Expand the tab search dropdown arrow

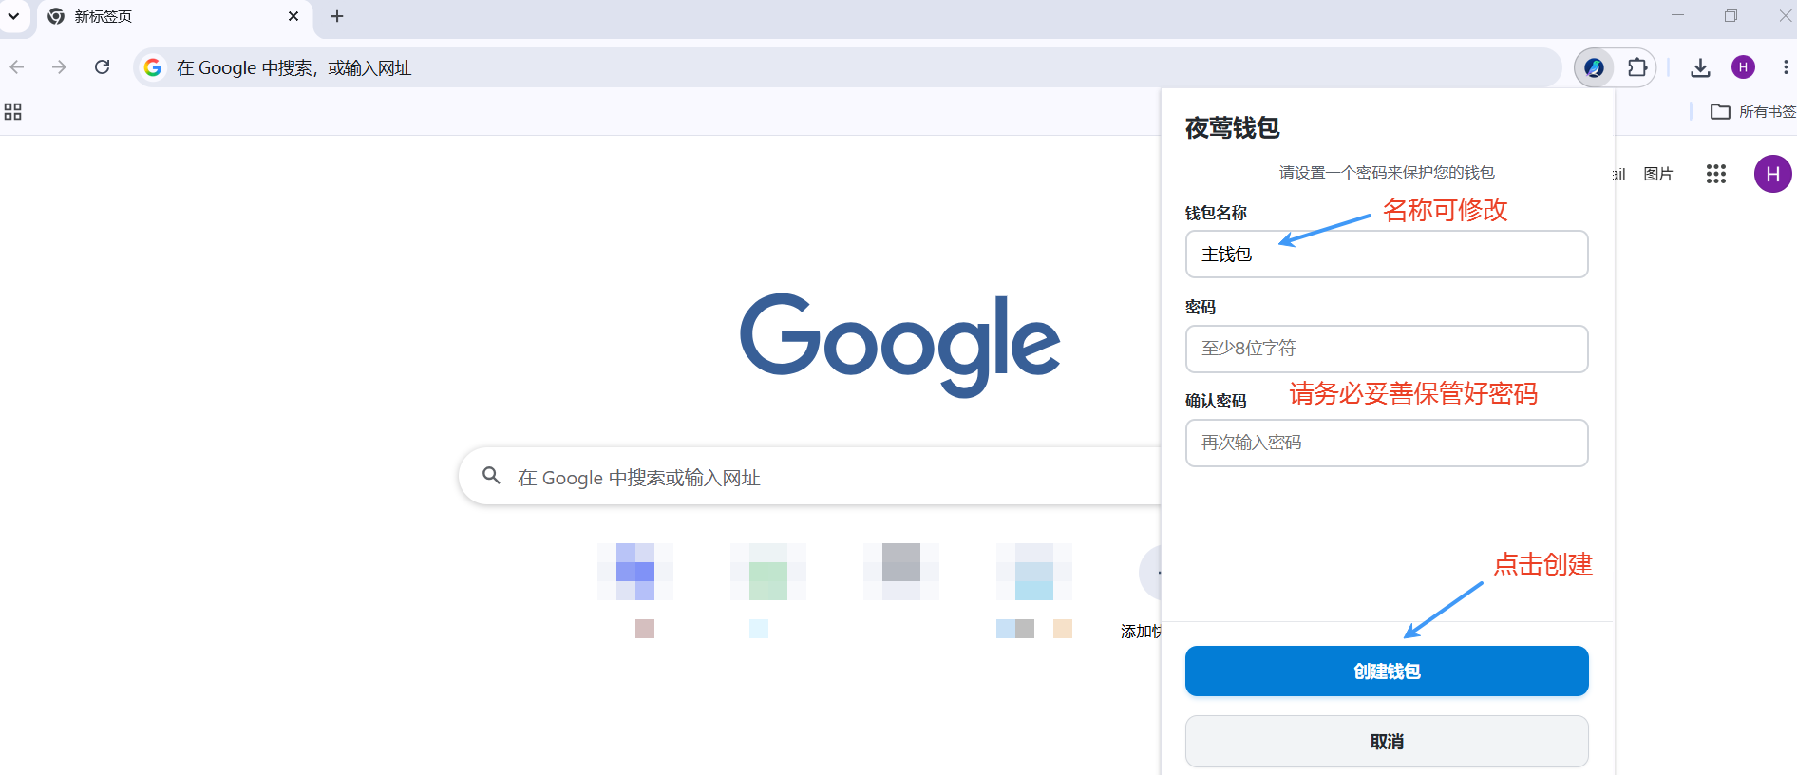[x=13, y=16]
